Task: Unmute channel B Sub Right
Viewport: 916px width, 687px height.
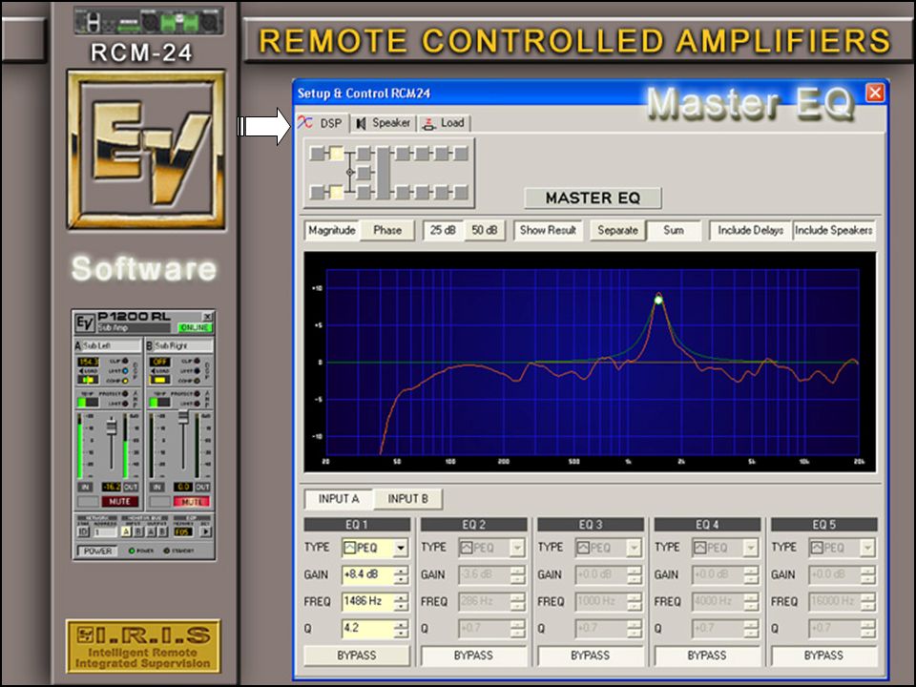Action: coord(192,501)
